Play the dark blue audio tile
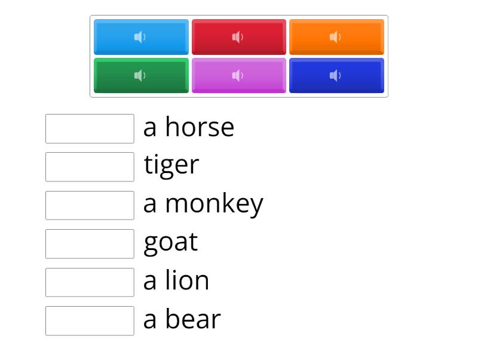This screenshot has height=358, width=478. (x=336, y=75)
